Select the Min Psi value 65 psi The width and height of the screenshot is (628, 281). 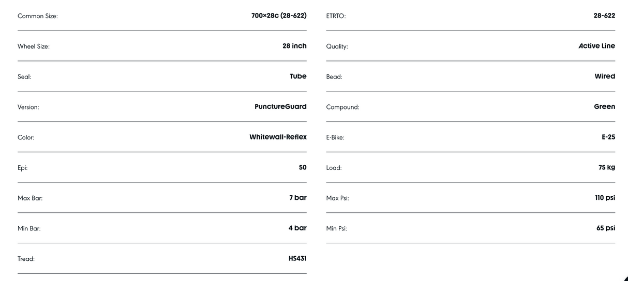click(x=606, y=228)
